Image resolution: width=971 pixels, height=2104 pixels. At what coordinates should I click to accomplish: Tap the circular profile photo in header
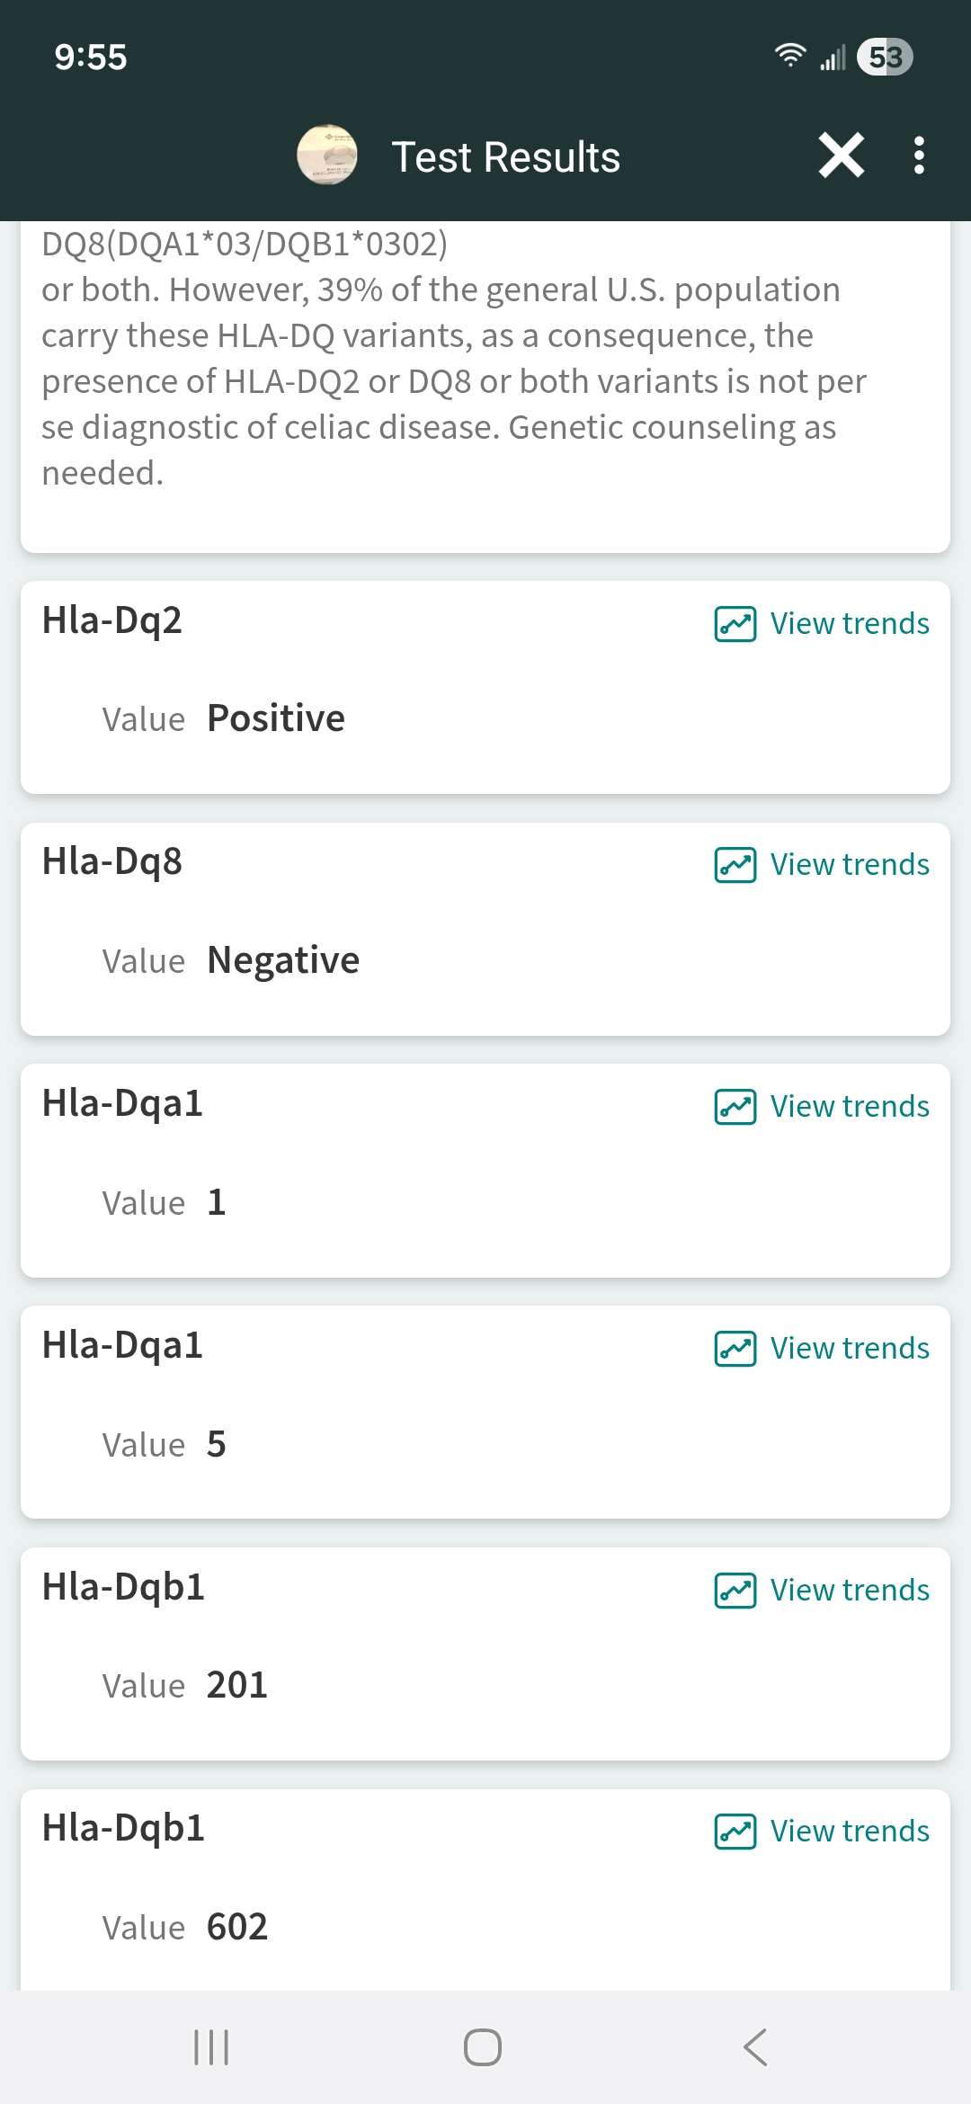click(x=327, y=156)
